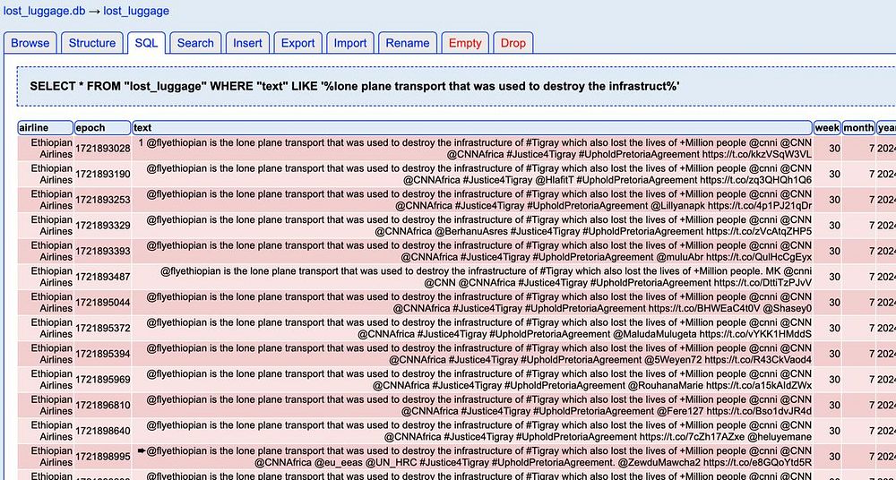Select the SQL tab
The image size is (896, 480).
146,43
